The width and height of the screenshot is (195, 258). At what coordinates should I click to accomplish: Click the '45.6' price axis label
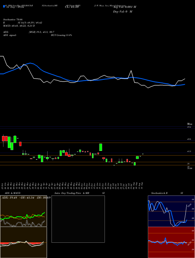tap(189, 139)
